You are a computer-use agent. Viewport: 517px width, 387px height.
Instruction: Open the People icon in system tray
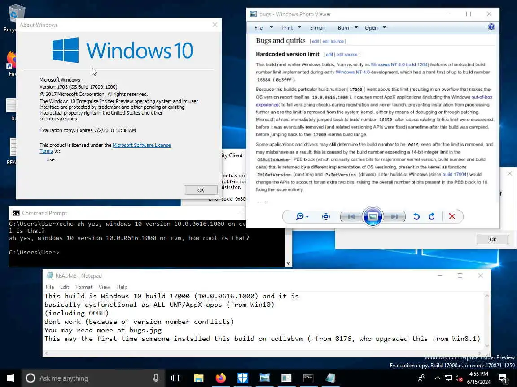pyautogui.click(x=421, y=378)
